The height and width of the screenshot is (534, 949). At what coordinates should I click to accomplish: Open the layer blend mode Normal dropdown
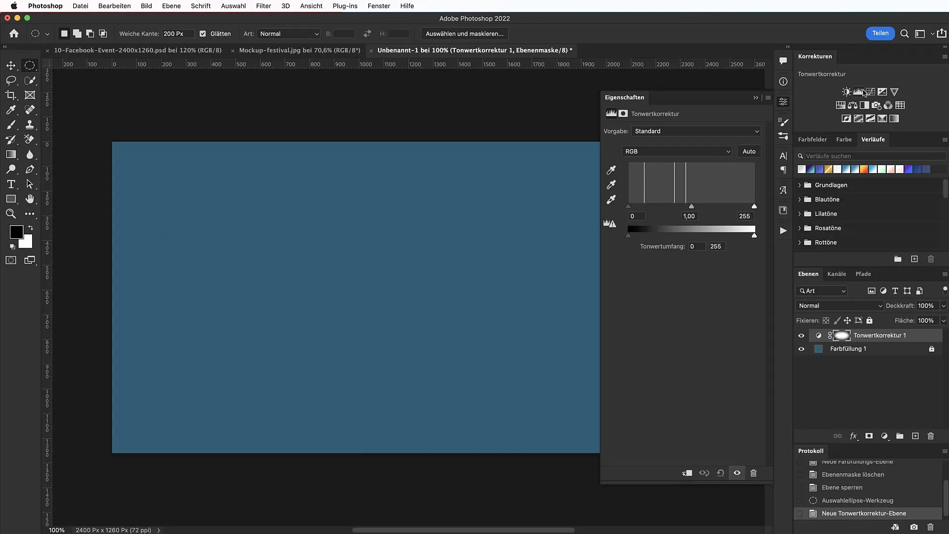[840, 306]
